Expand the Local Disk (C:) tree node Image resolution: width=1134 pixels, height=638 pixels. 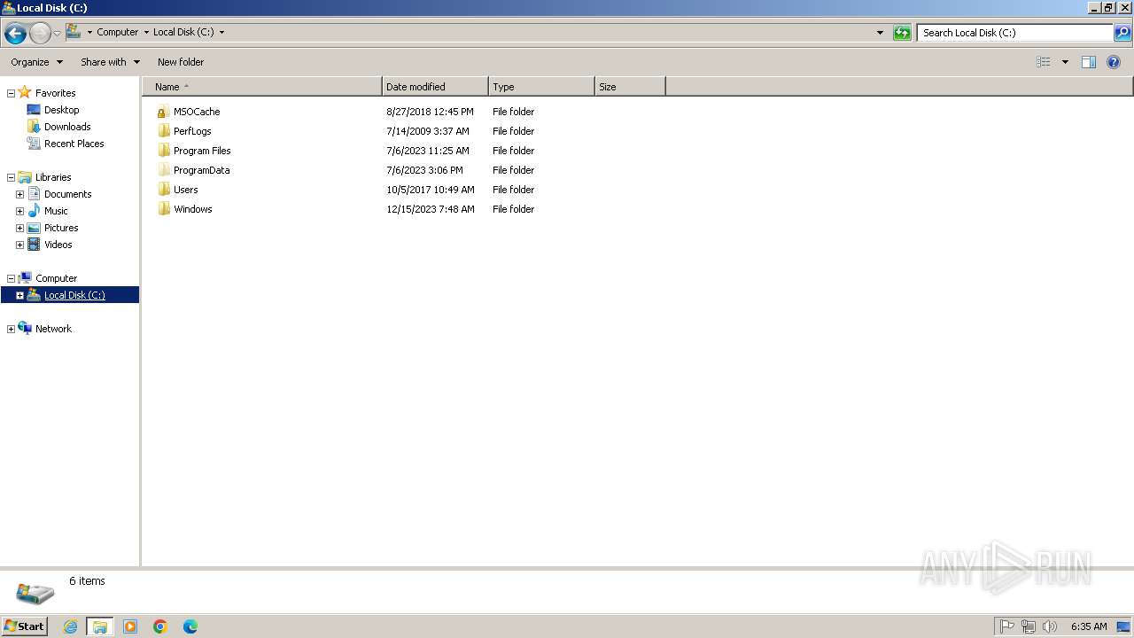pyautogui.click(x=19, y=295)
